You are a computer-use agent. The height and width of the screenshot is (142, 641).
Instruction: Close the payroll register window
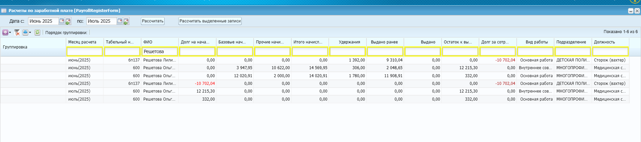[x=637, y=11]
